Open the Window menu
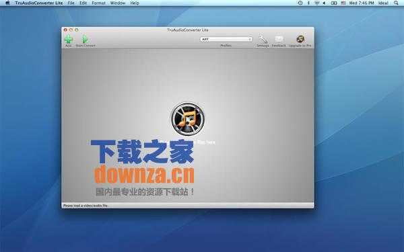The width and height of the screenshot is (404, 252). (x=117, y=3)
